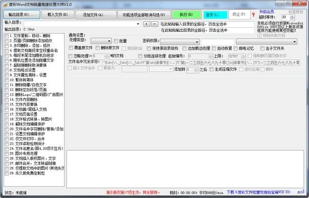
Task: Click the 输出目录(O) button
Action: point(22,14)
